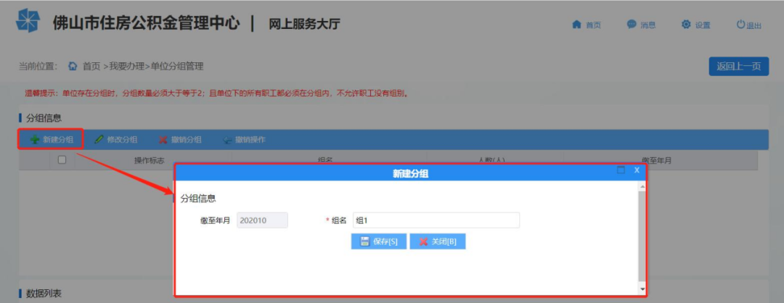784x303 pixels.
Task: Open 设置 gear icon
Action: (686, 25)
